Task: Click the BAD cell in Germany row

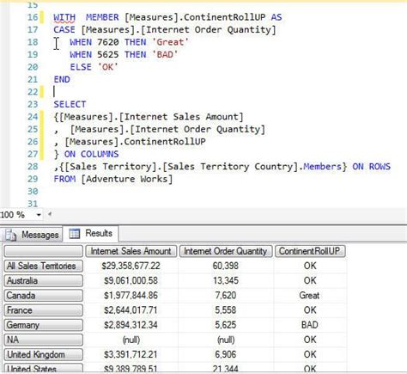Action: pyautogui.click(x=310, y=325)
